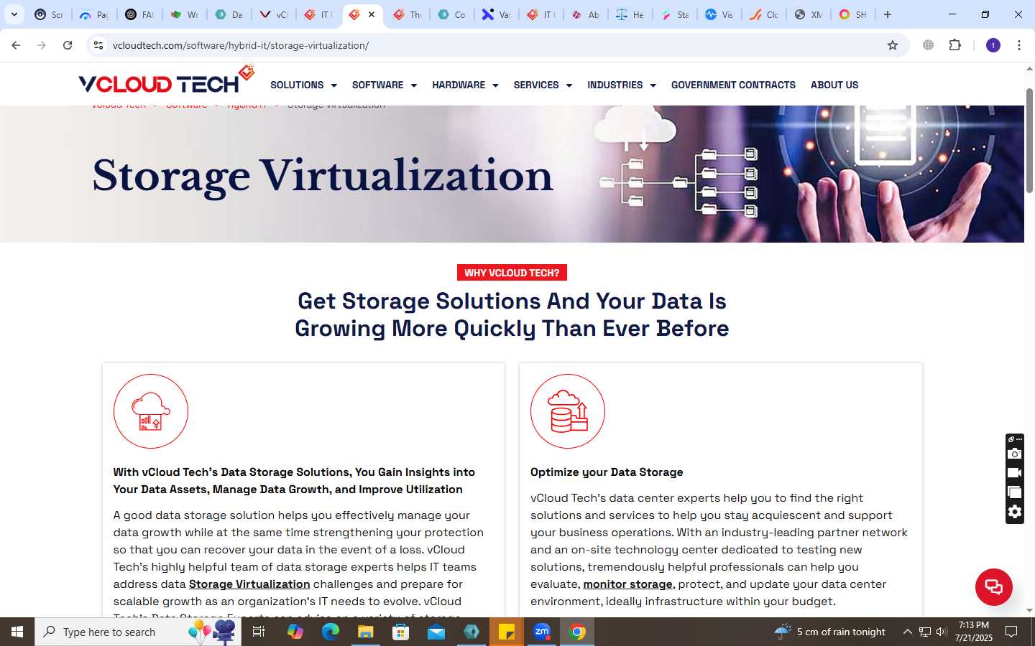Follow the monitor storage link
This screenshot has width=1035, height=646.
click(x=627, y=584)
